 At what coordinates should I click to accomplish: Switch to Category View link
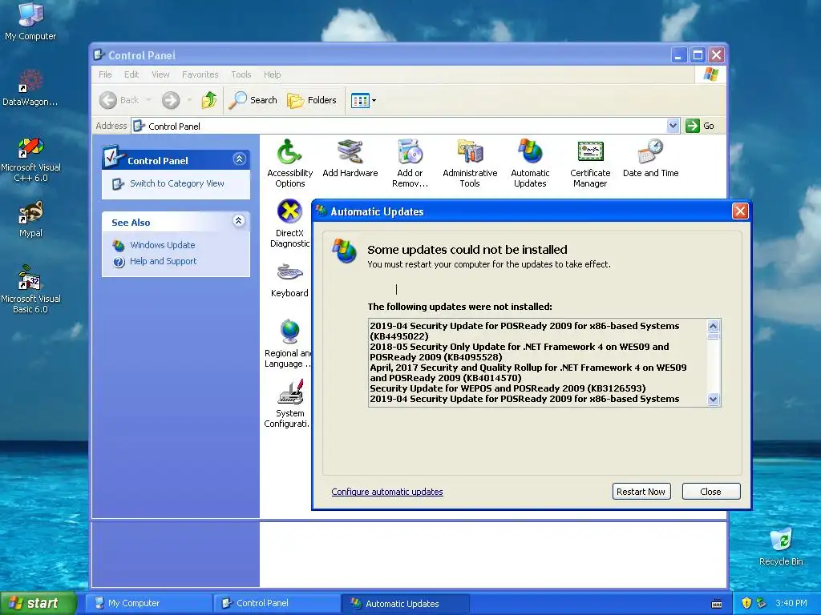176,183
